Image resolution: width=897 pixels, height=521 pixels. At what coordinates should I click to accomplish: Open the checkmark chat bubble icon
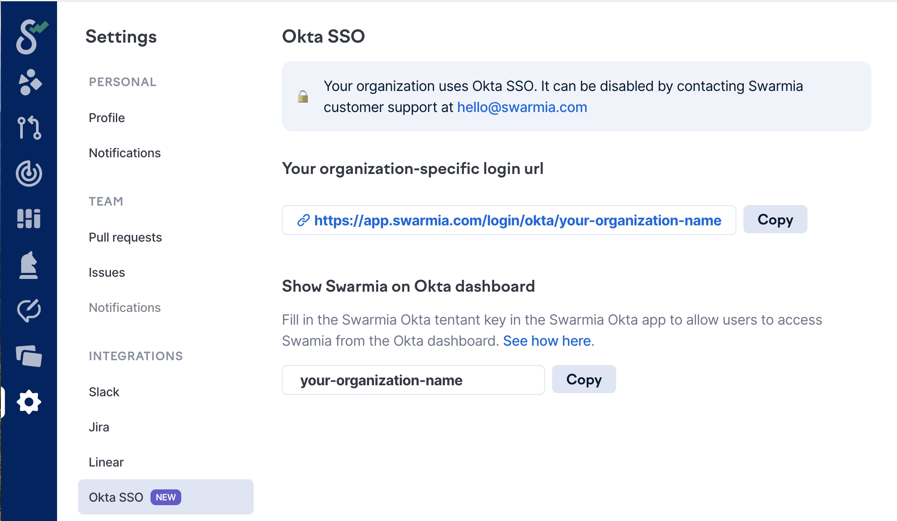pos(29,311)
